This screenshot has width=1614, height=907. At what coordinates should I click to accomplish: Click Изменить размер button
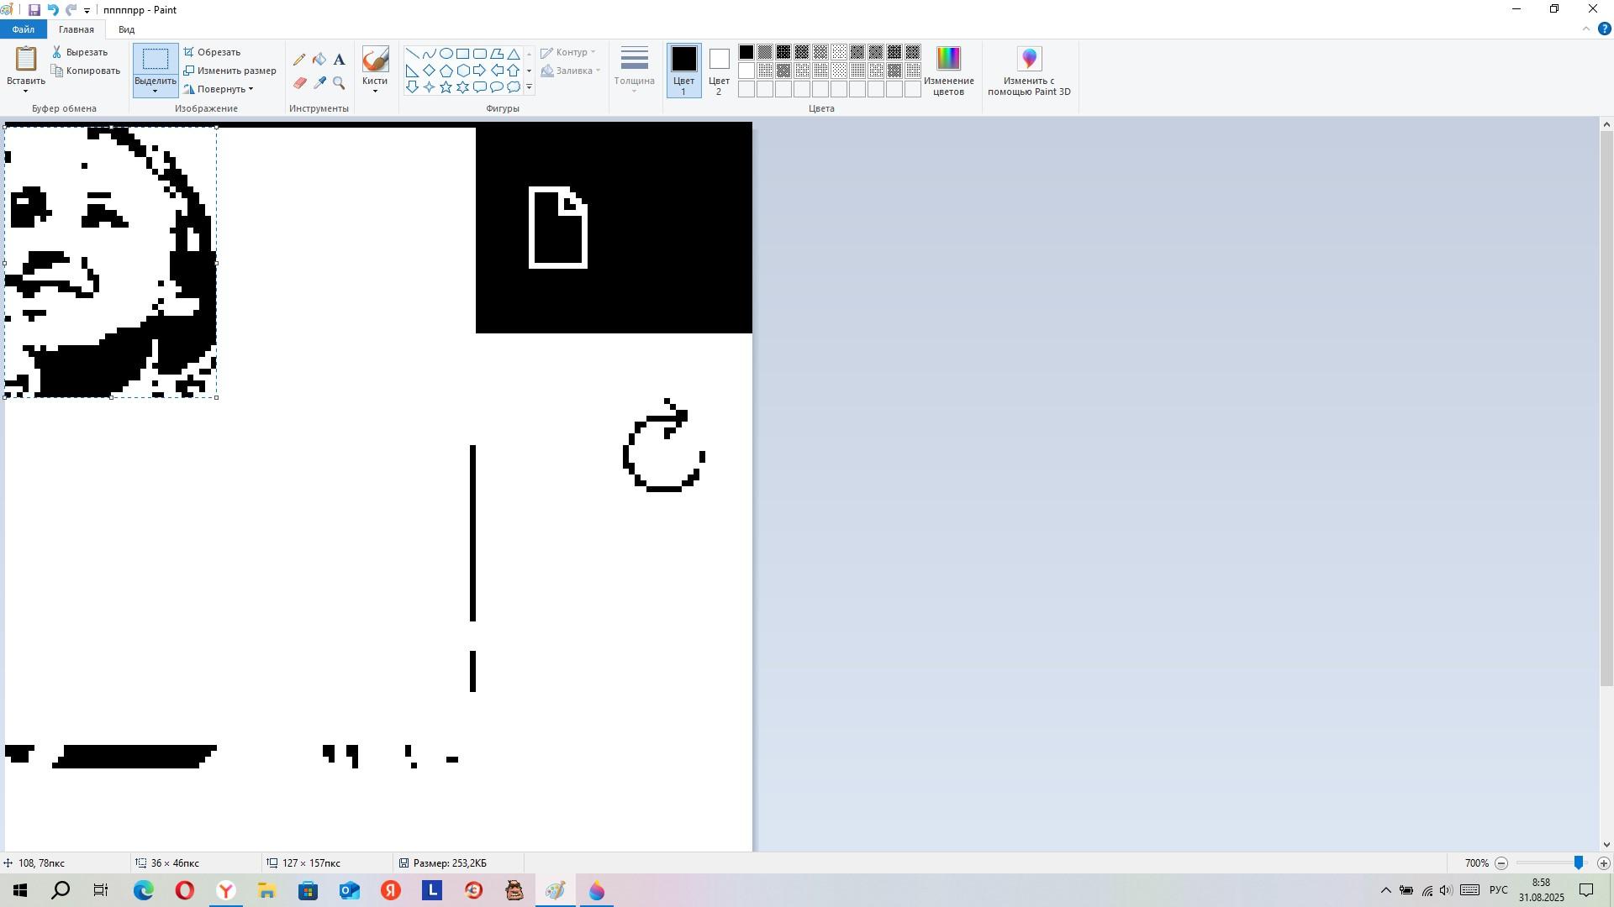(x=229, y=71)
